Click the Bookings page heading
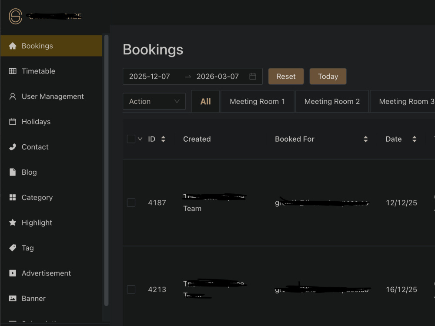The image size is (435, 326). [153, 50]
